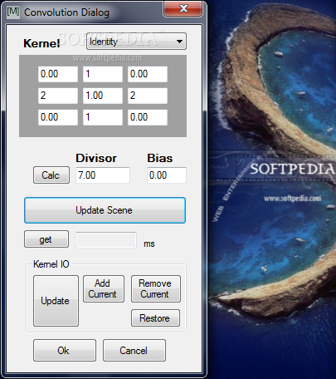The height and width of the screenshot is (379, 336).
Task: Click the large Update button in Kernel IO
Action: 56,301
